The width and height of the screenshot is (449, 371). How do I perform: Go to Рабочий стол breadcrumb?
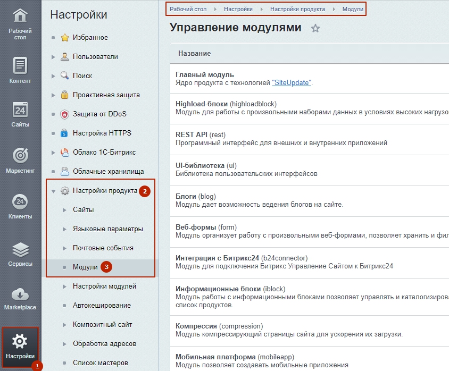coord(188,9)
